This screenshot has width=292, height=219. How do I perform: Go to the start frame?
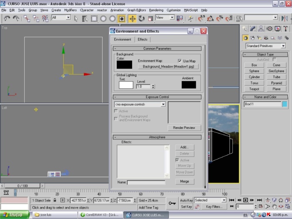[232, 200]
